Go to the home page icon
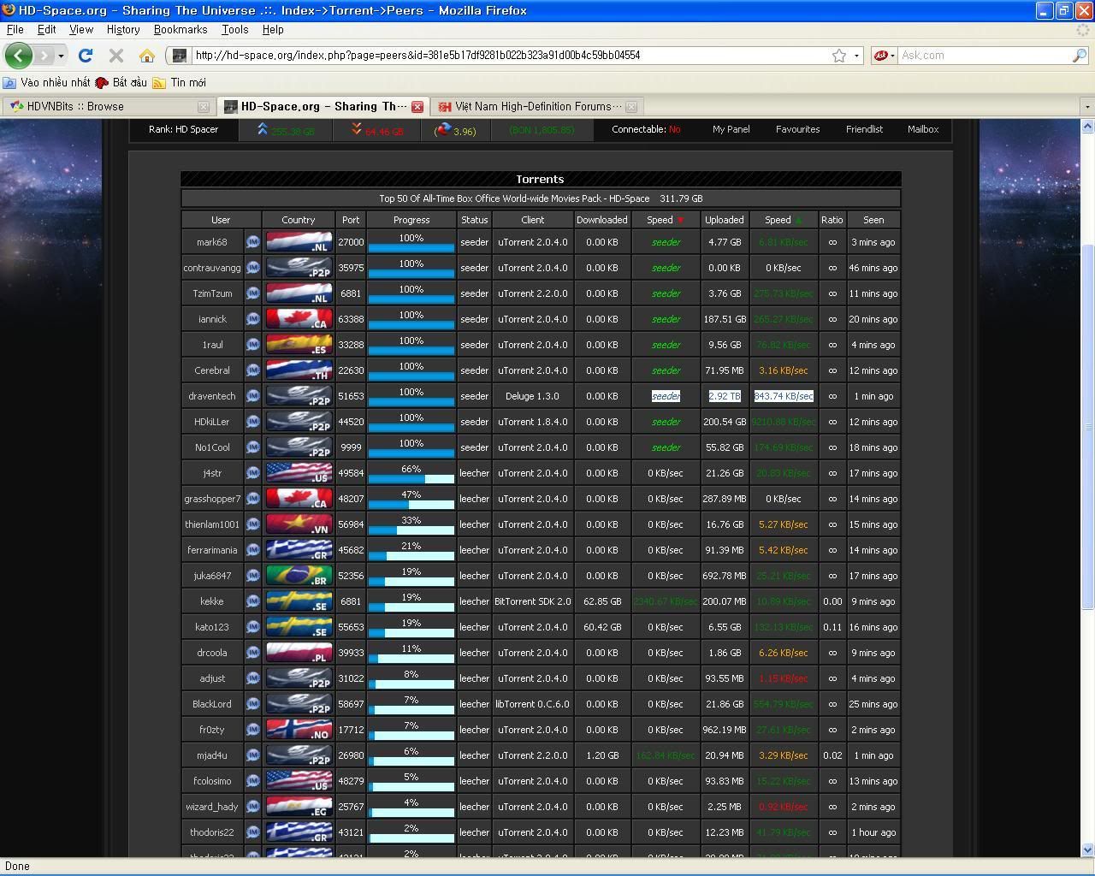 (147, 56)
